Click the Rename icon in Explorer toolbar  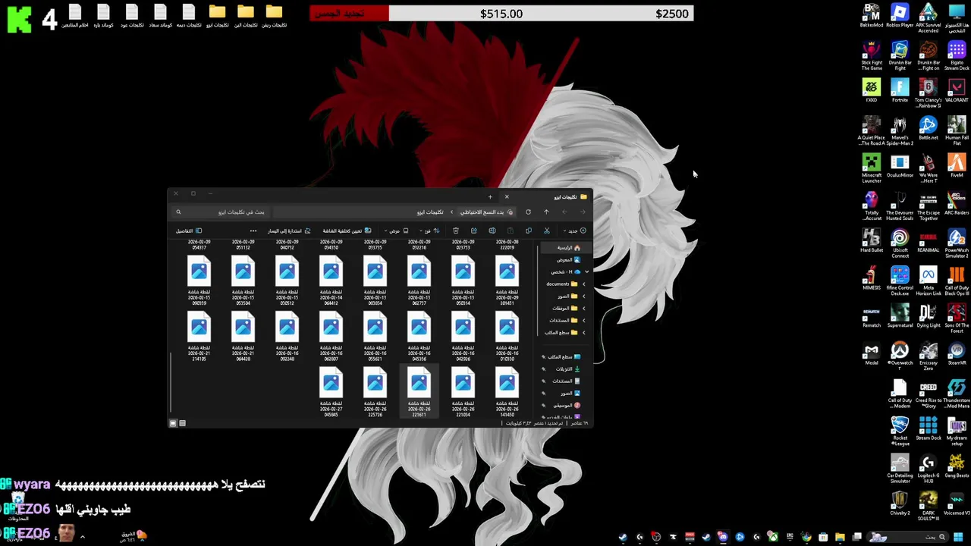pos(492,231)
